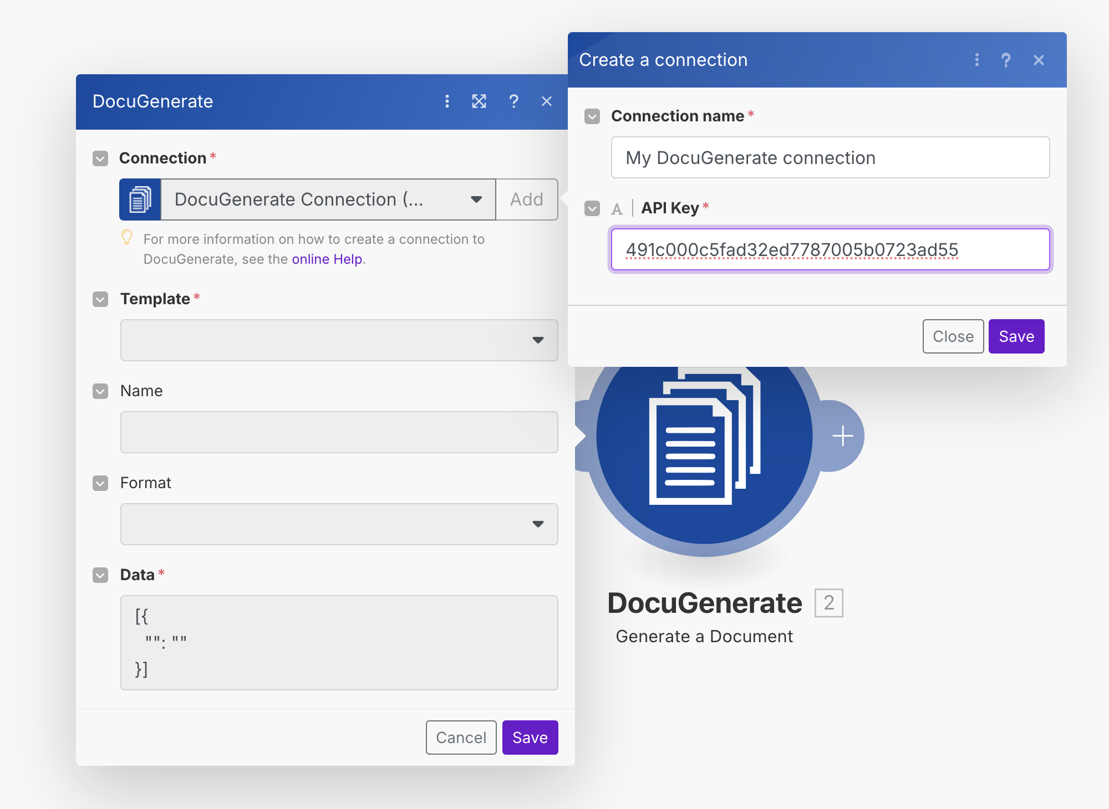Open the Create a connection options menu
The width and height of the screenshot is (1109, 809).
tap(977, 60)
